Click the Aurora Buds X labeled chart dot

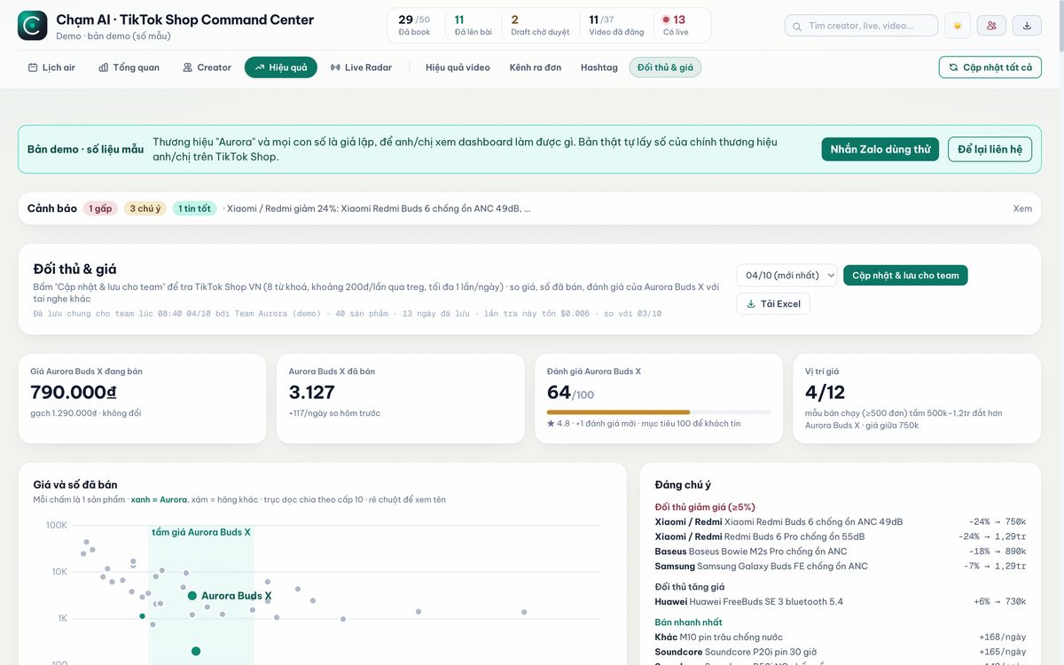(x=192, y=596)
